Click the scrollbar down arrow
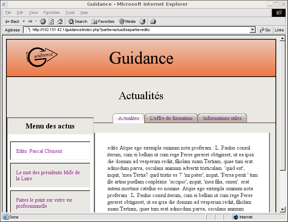The height and width of the screenshot is (222, 288). pos(282,210)
